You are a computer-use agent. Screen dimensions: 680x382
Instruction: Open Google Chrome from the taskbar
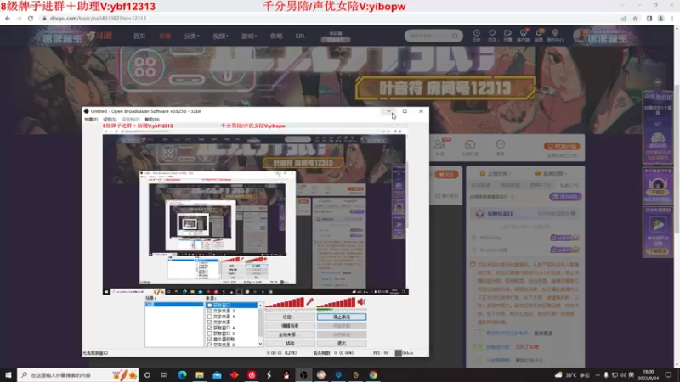point(373,374)
